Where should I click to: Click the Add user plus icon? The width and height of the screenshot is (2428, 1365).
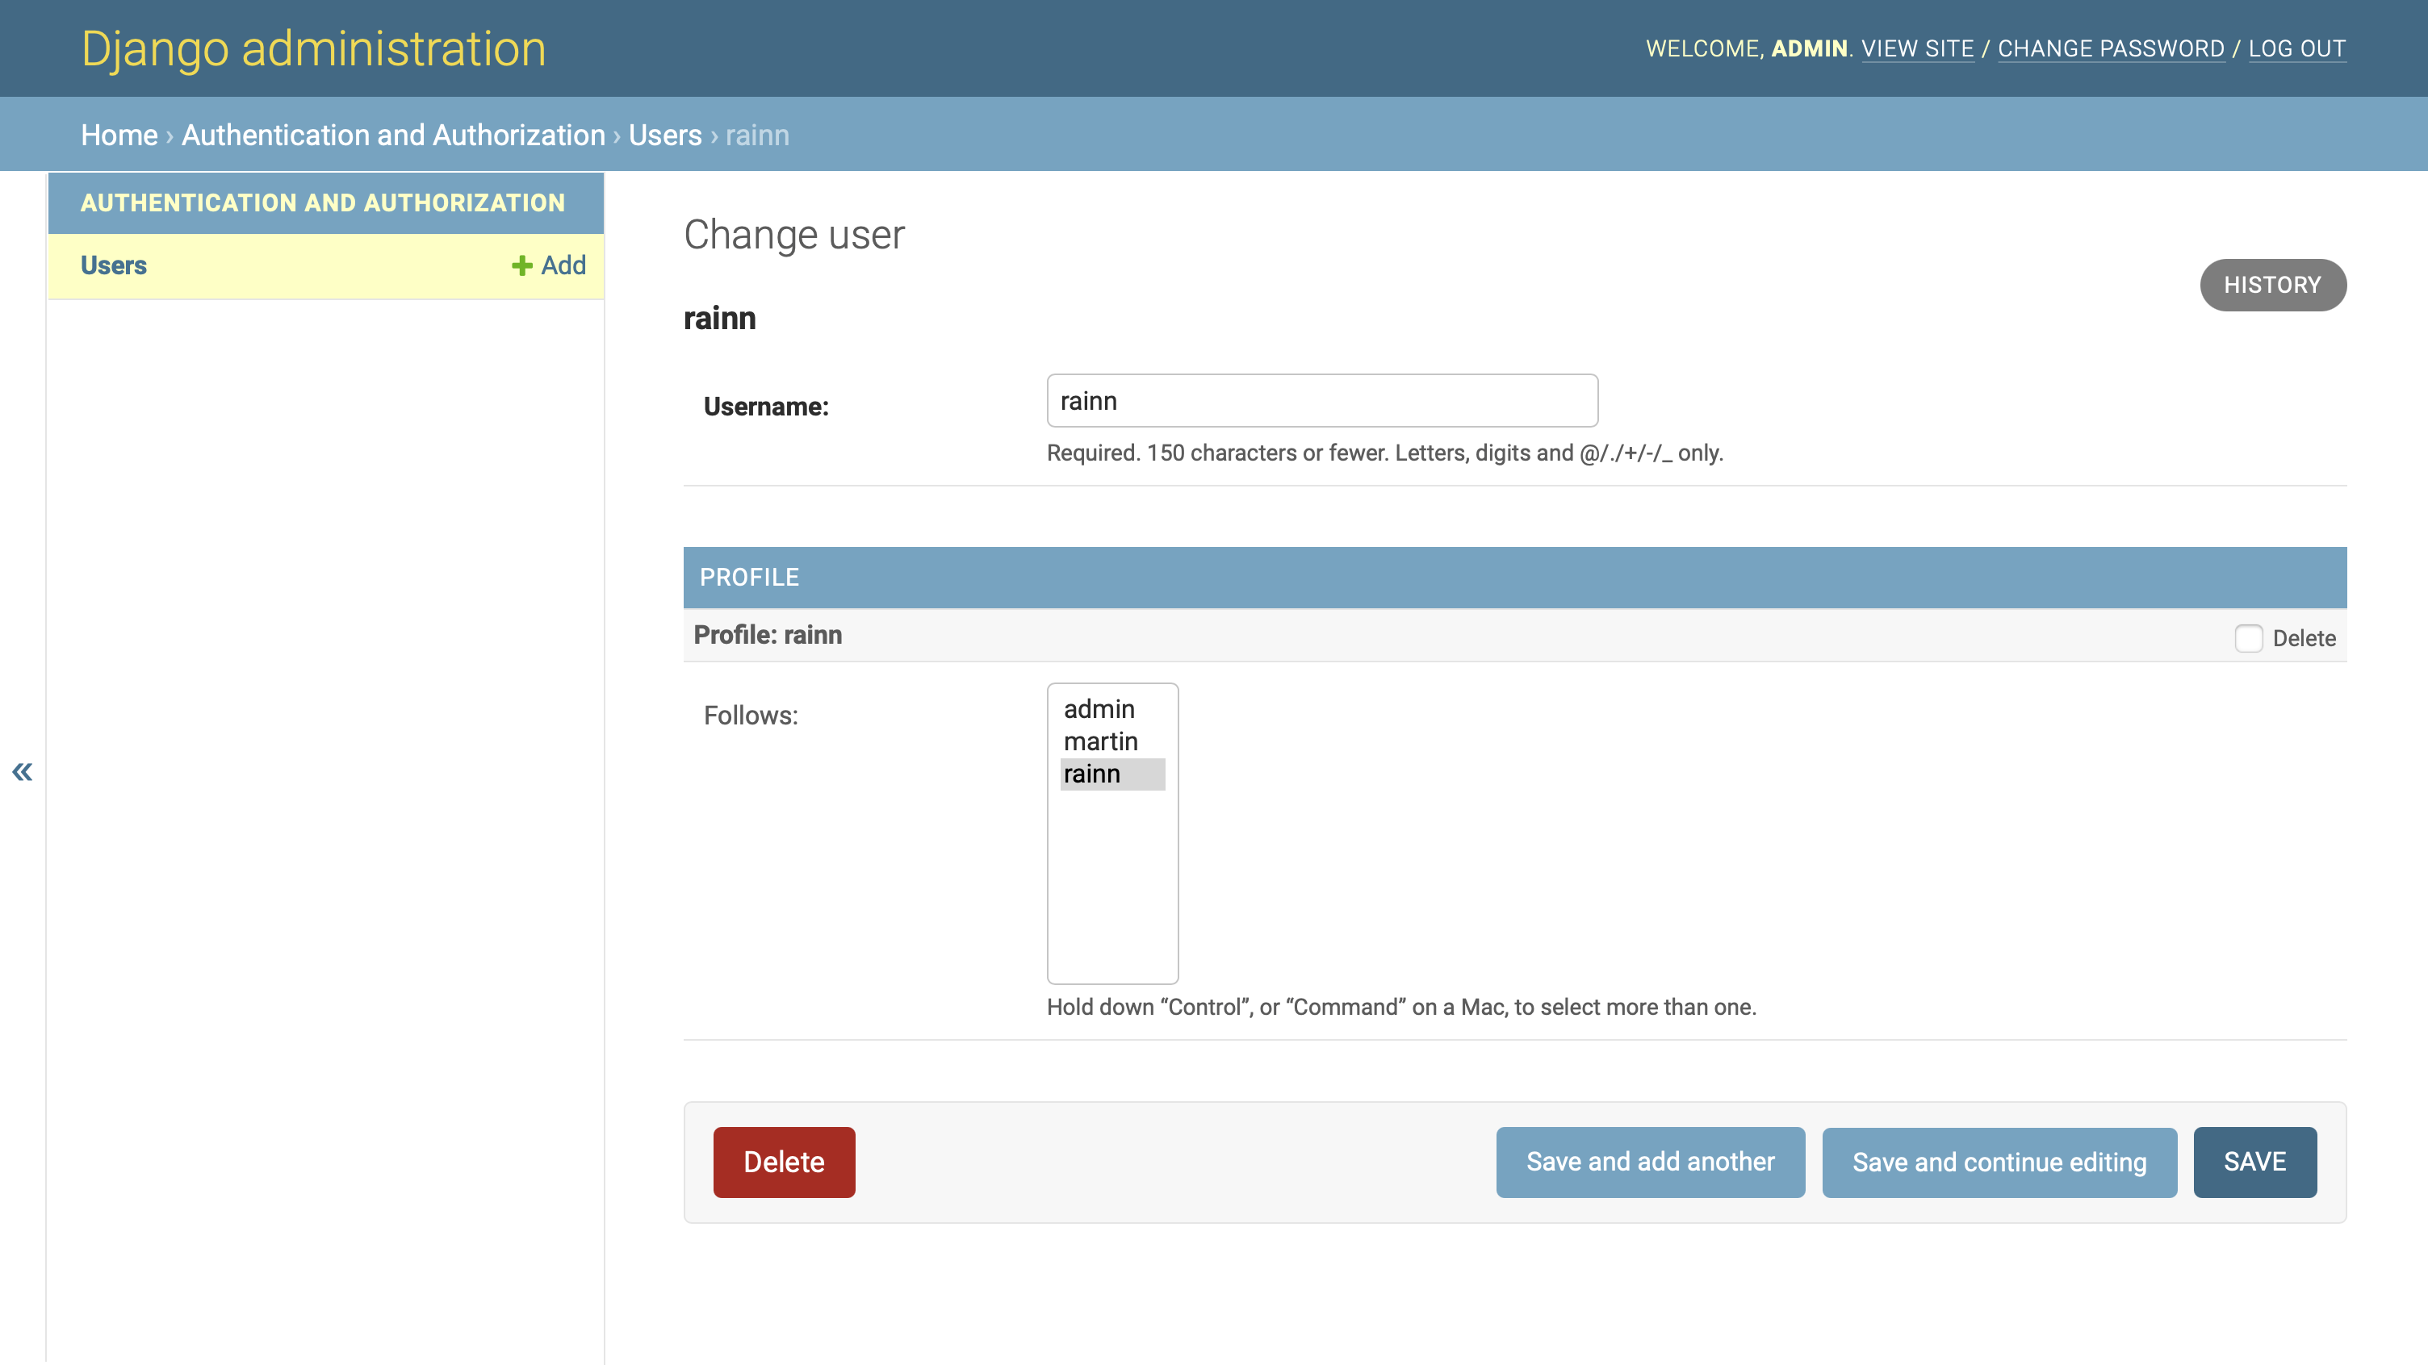click(522, 265)
